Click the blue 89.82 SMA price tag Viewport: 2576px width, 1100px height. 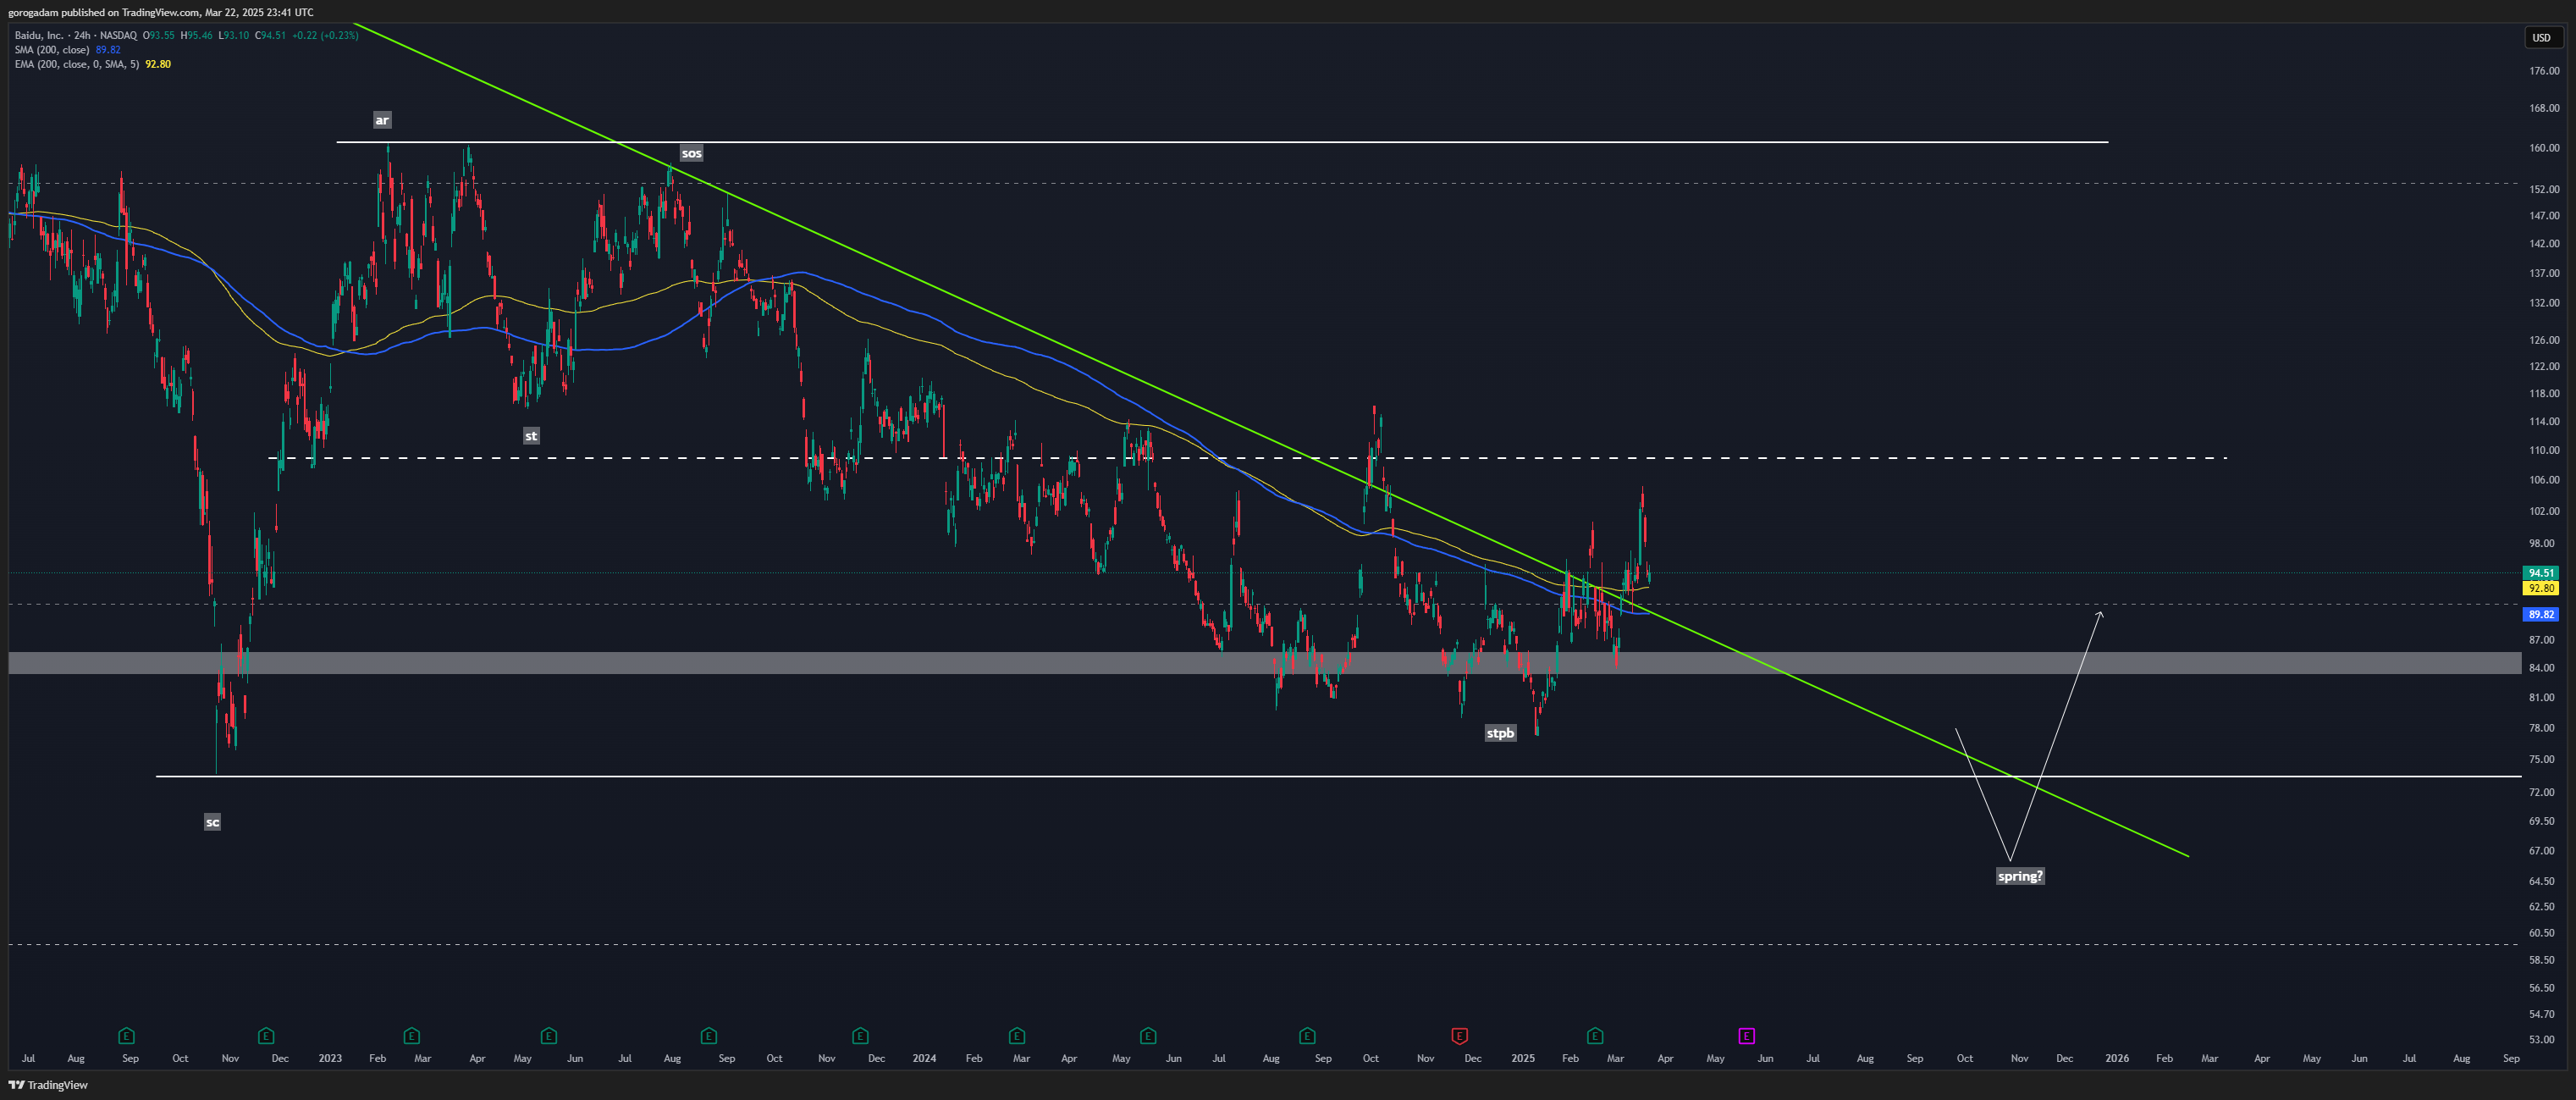pyautogui.click(x=2541, y=614)
